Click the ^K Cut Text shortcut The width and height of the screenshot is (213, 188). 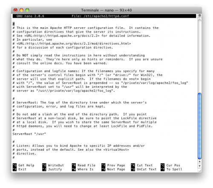coord(142,165)
